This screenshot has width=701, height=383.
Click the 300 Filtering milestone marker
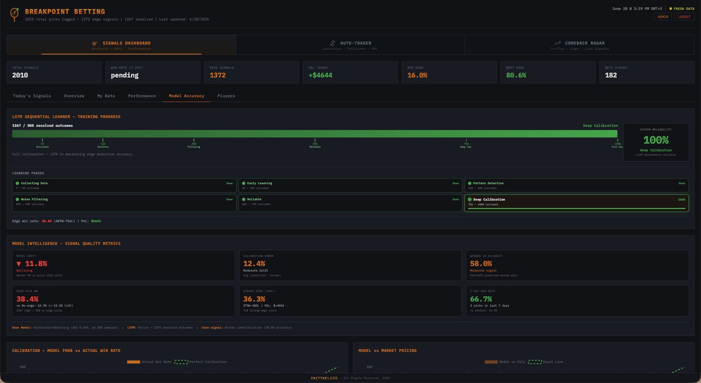193,143
